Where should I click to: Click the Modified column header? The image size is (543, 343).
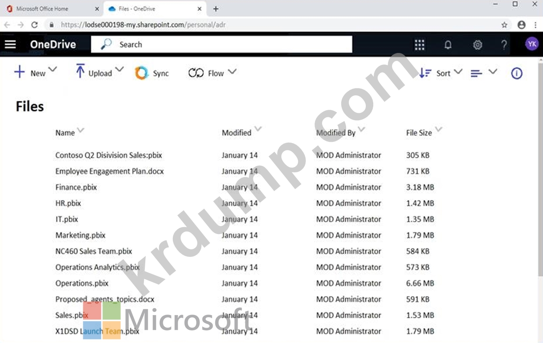pos(236,133)
